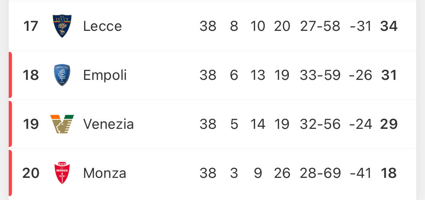Screen dimensions: 425x200
Task: Tap the Empoli FC badge icon
Action: [x=62, y=75]
